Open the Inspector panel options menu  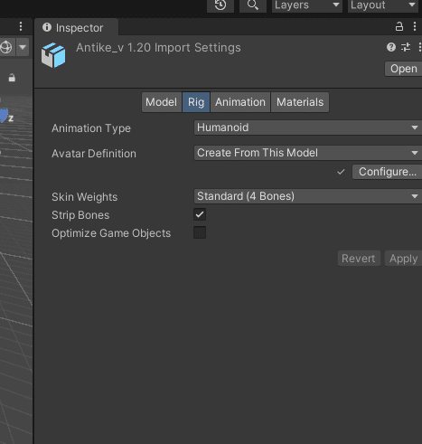coord(415,26)
